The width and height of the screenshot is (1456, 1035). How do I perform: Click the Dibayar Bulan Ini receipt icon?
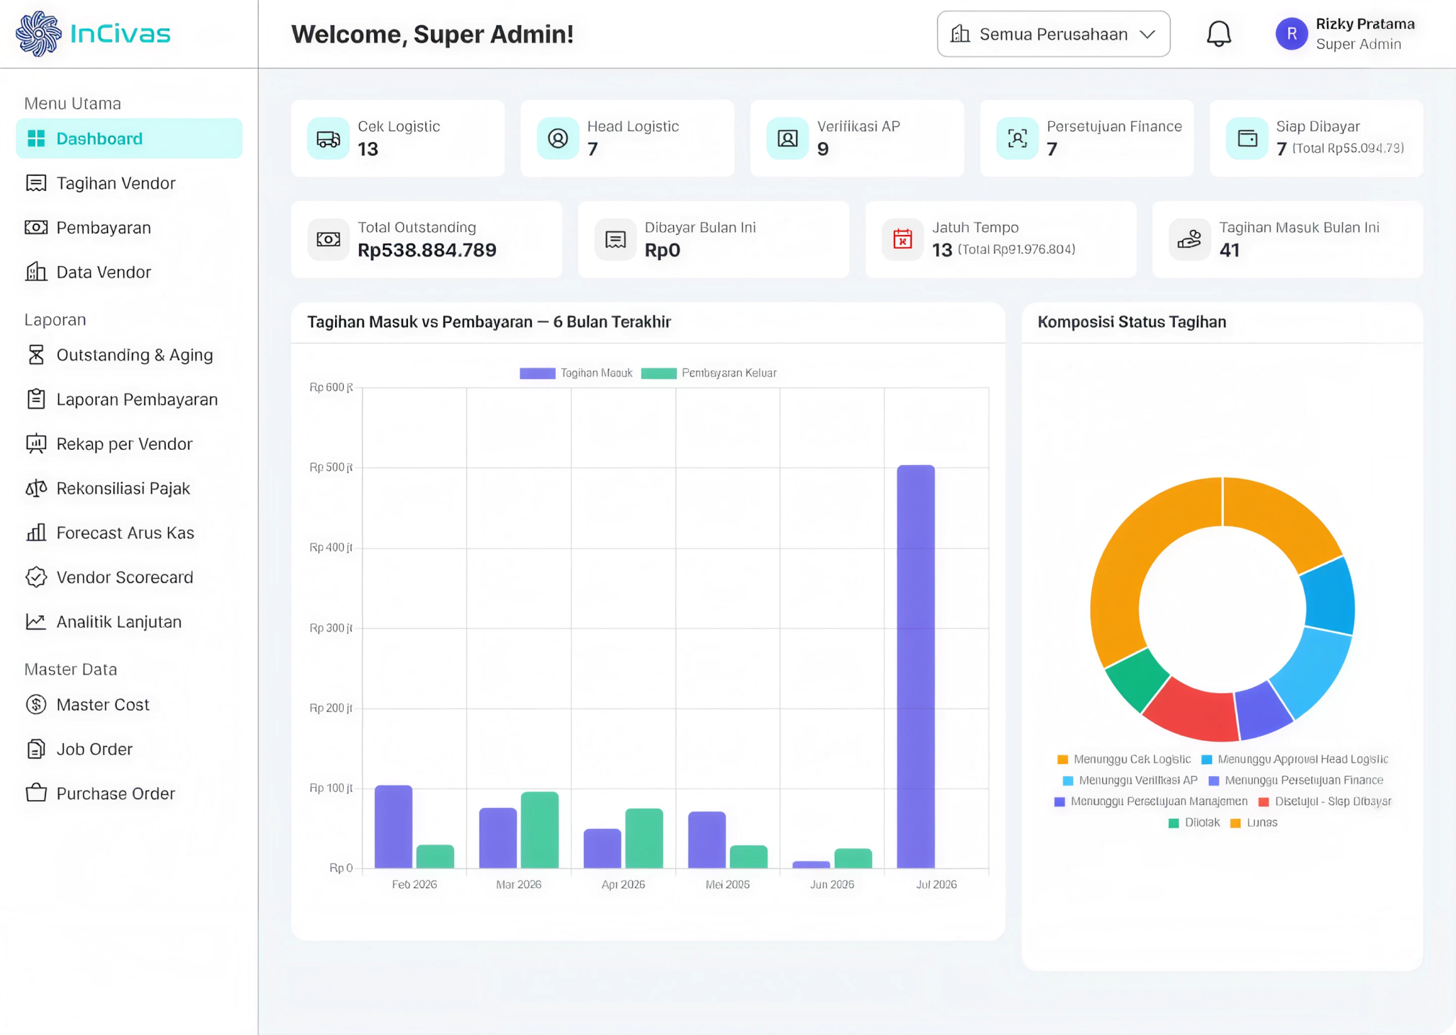click(x=615, y=239)
